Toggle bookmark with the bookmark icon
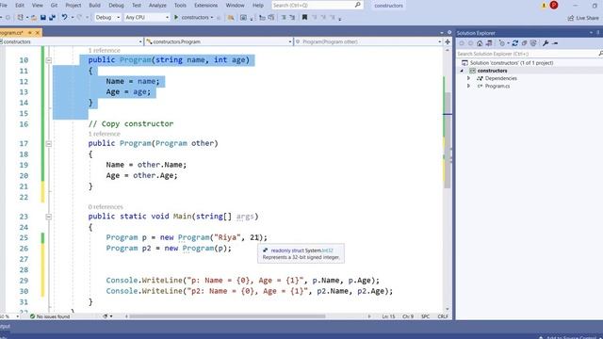 (x=304, y=17)
